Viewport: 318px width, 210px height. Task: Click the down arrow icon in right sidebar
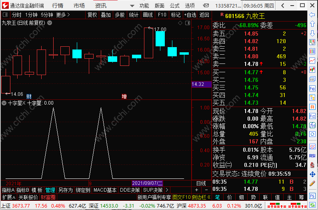tap(312, 33)
